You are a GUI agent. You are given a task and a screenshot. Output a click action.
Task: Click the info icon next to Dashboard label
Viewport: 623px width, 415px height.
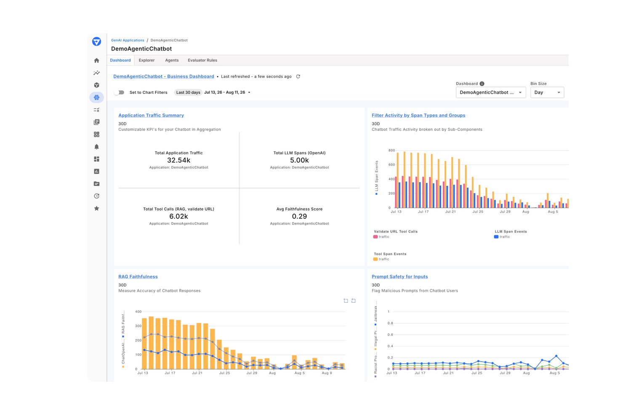[482, 84]
